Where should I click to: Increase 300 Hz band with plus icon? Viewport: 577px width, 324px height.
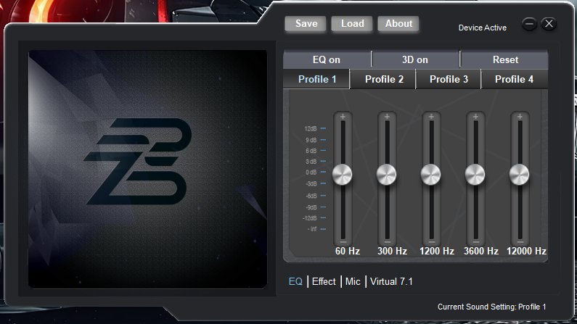click(387, 117)
